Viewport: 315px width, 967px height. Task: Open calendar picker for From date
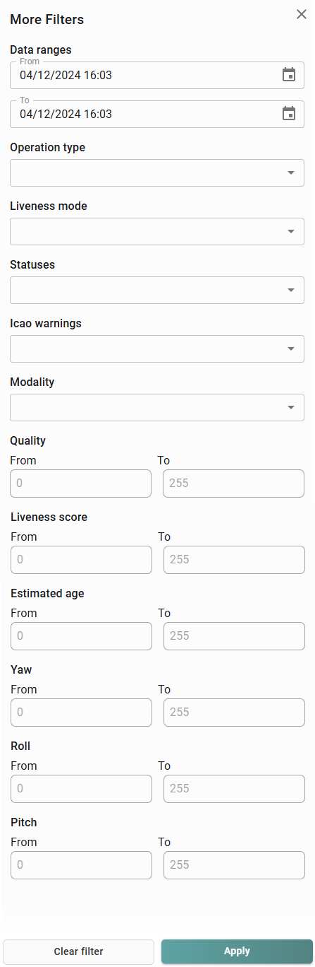(x=289, y=75)
